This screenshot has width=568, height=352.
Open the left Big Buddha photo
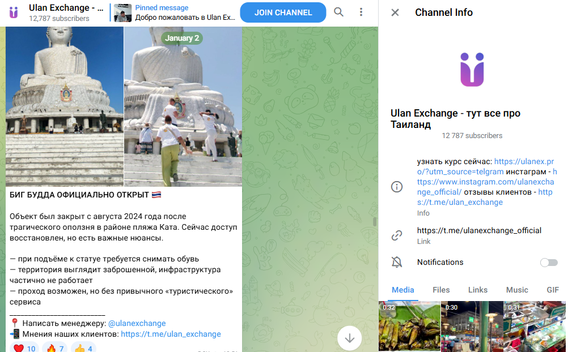pos(65,107)
